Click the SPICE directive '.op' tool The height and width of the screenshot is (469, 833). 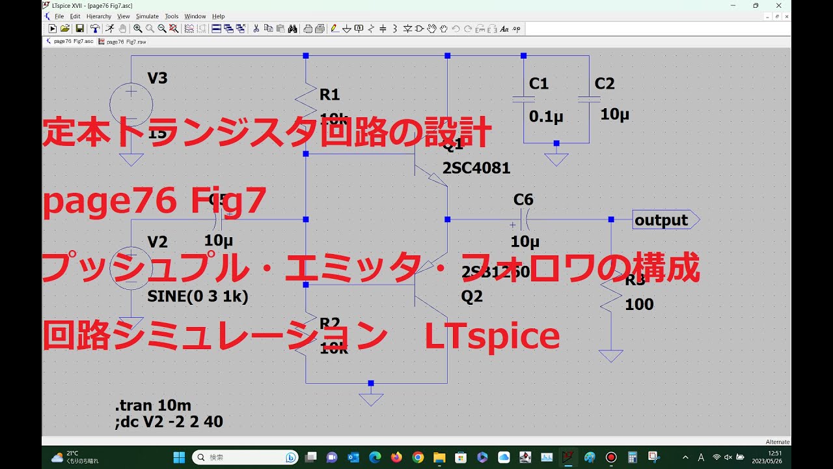coord(516,29)
